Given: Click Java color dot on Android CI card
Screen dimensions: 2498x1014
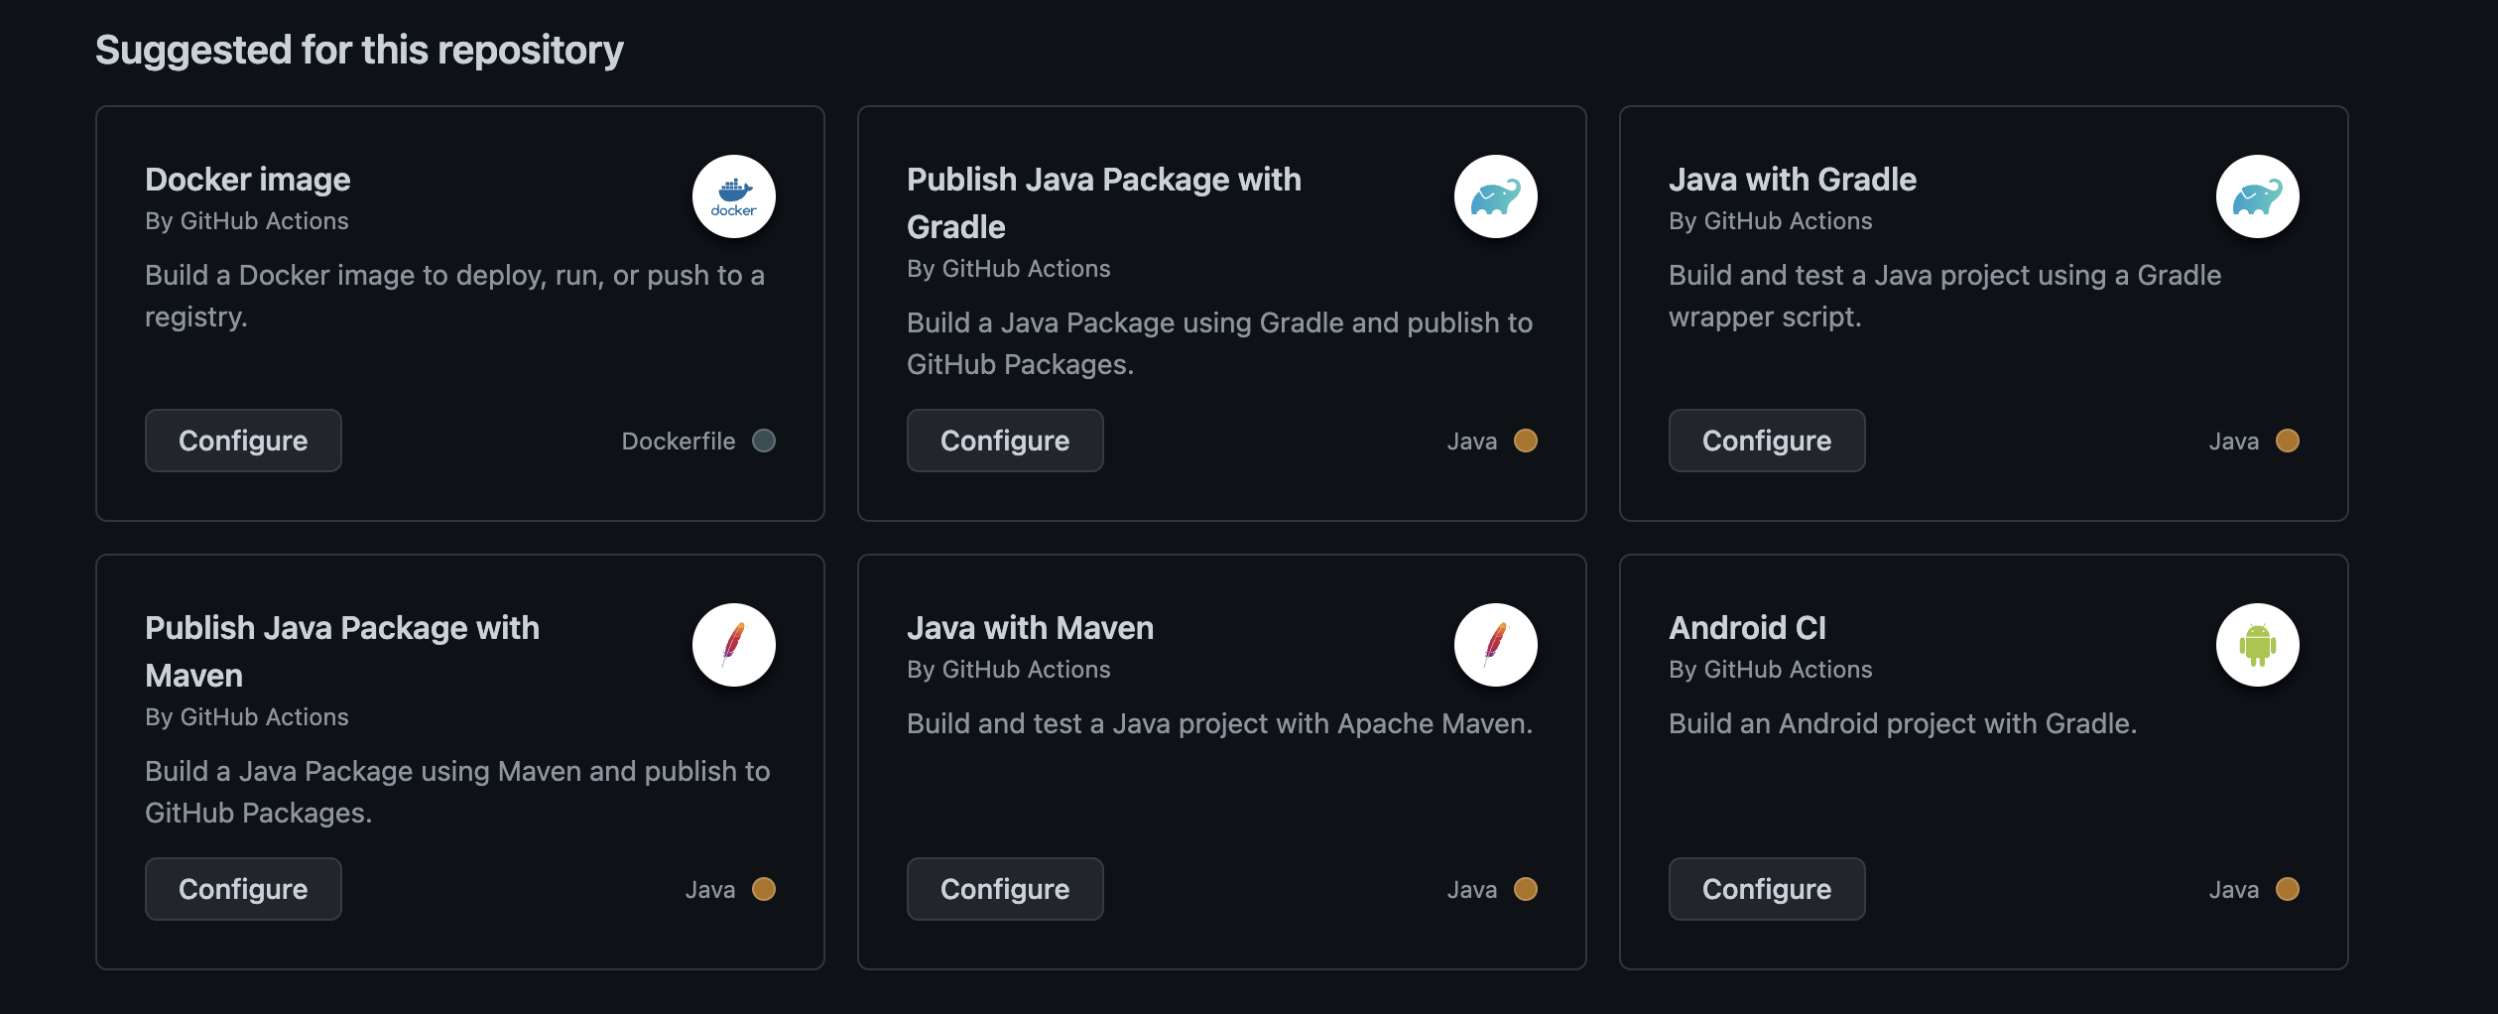Looking at the screenshot, I should pos(2288,889).
